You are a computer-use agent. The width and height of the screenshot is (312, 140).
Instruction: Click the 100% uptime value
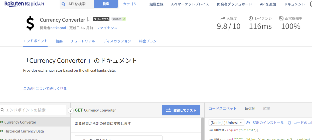point(291,26)
